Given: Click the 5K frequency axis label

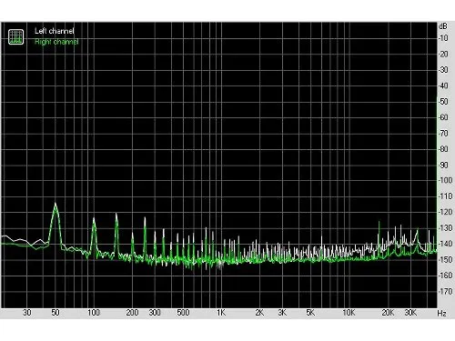Looking at the screenshot, I should [x=310, y=313].
